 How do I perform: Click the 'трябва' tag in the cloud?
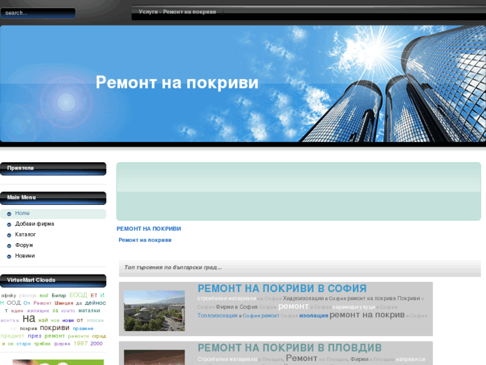pyautogui.click(x=42, y=344)
